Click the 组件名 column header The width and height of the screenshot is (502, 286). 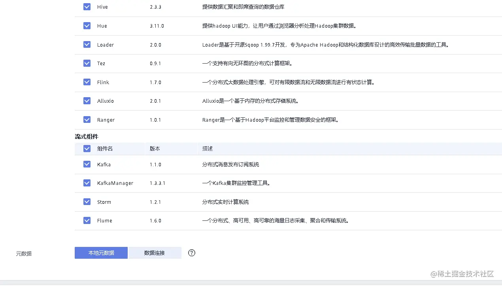[105, 149]
